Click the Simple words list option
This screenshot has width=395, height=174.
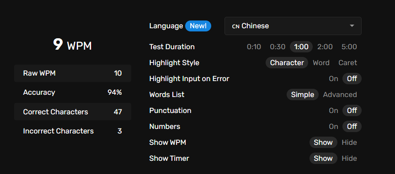[302, 95]
